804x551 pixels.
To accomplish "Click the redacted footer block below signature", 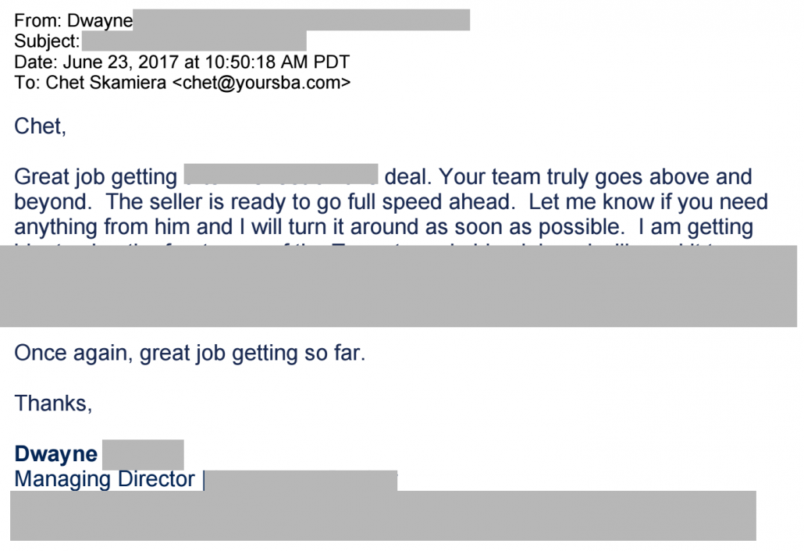I will 382,515.
